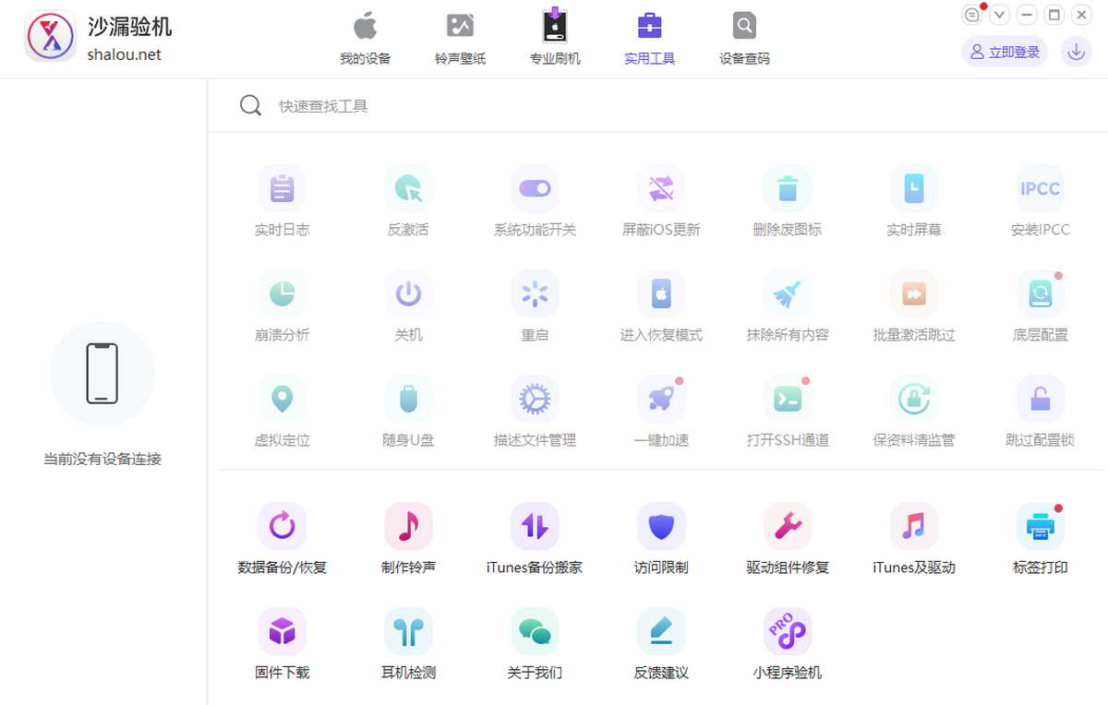The image size is (1108, 705).
Task: Click the iTunes及驱动 music icon
Action: (913, 527)
